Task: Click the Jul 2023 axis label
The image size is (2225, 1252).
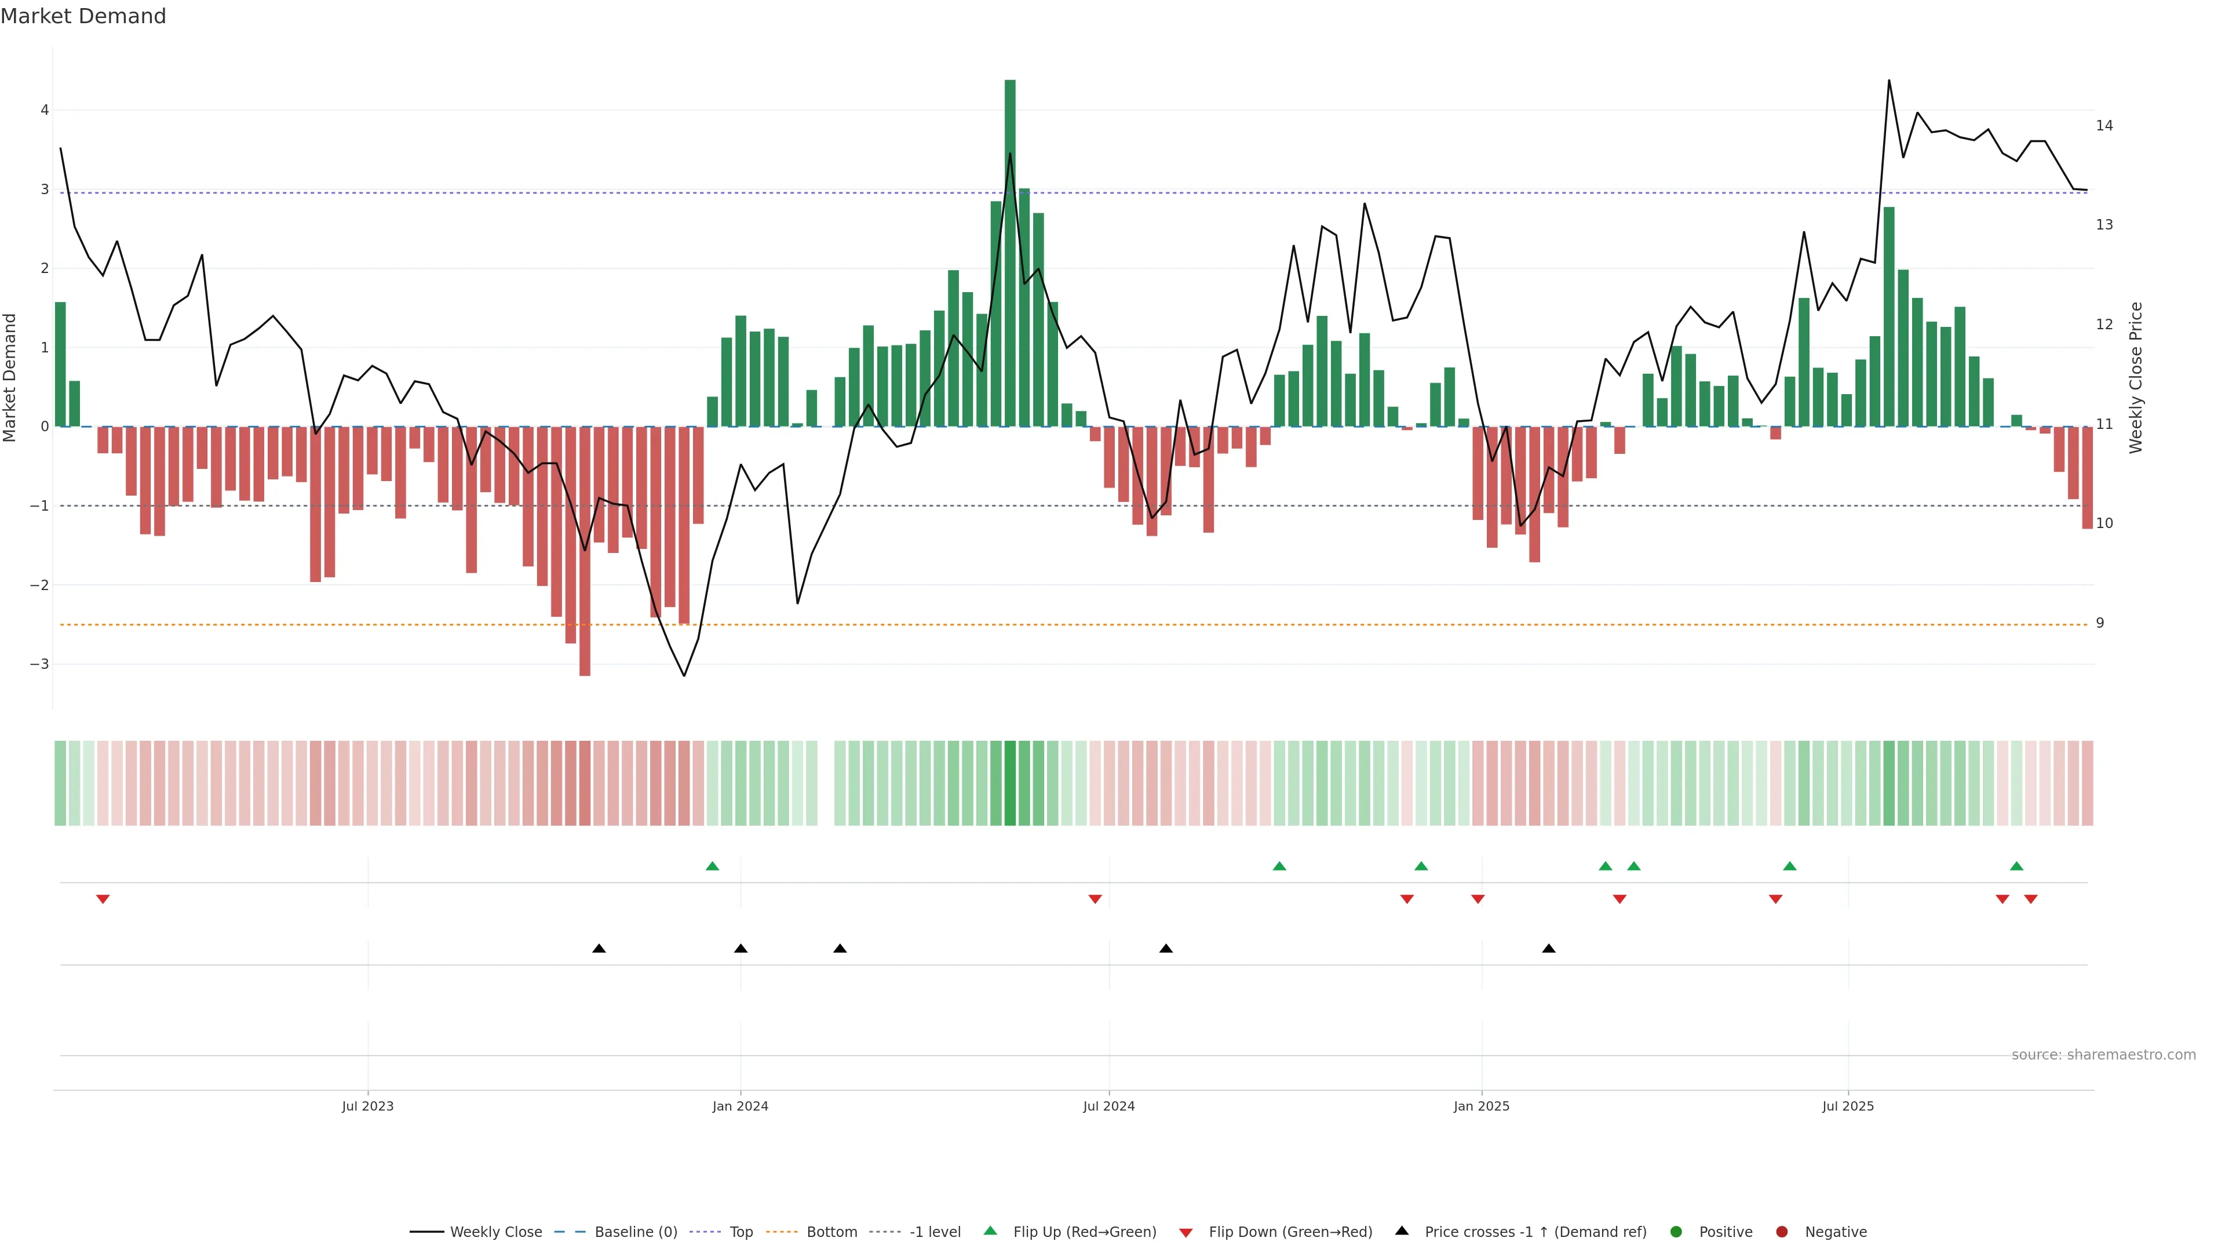Action: point(367,1106)
